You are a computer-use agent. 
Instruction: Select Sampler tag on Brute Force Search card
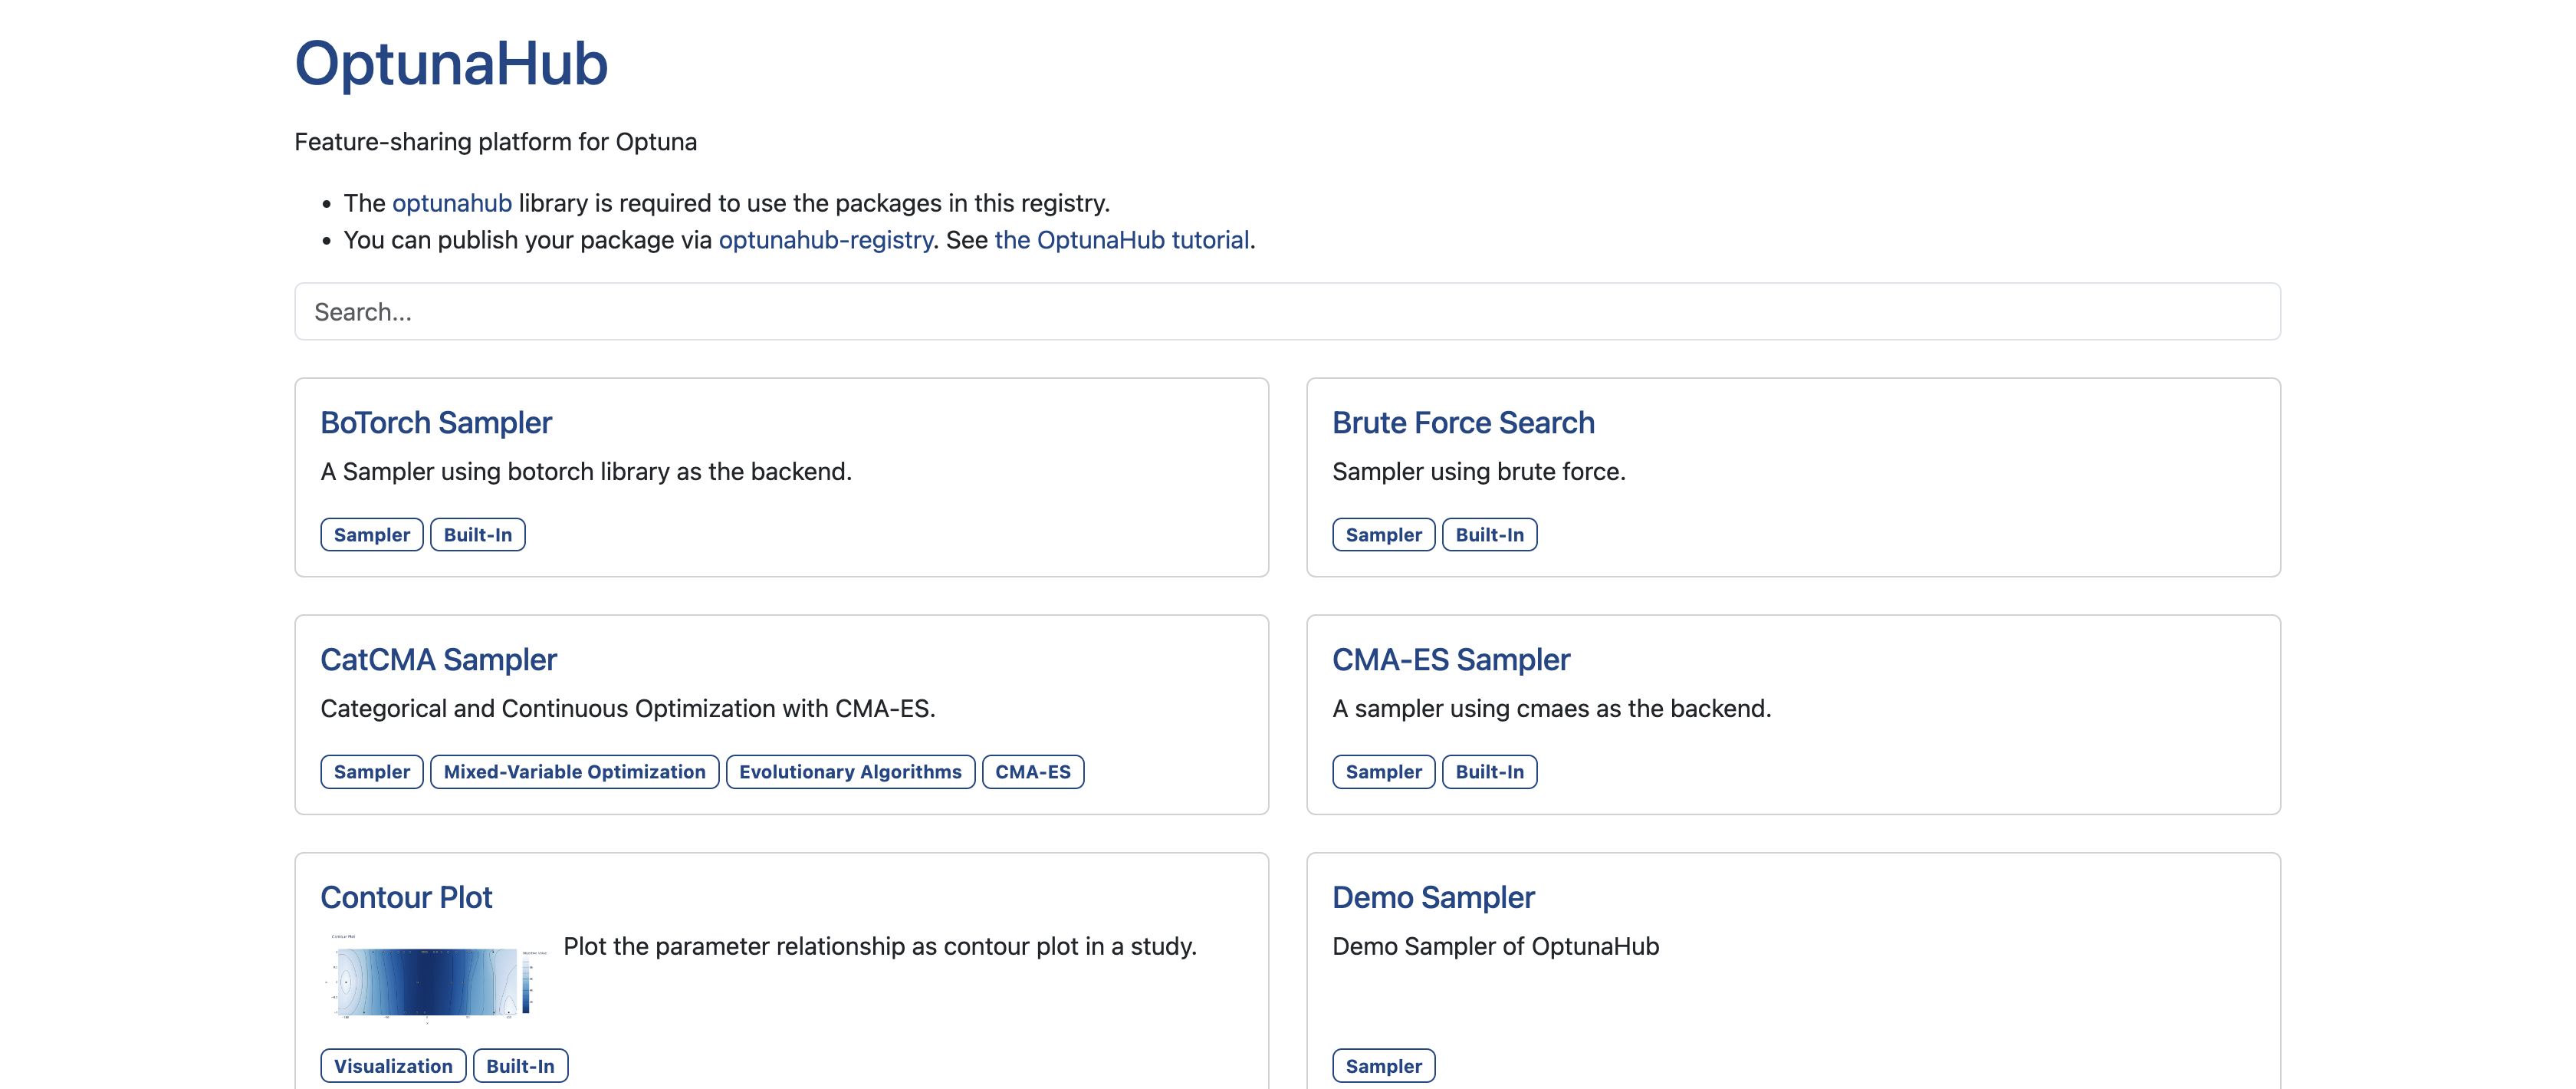1384,535
